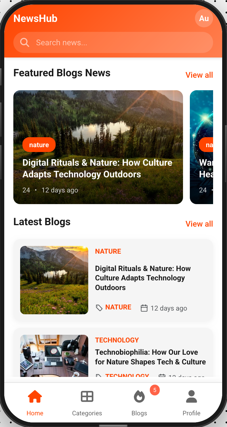View all Featured Blogs News
227x427 pixels.
point(199,75)
